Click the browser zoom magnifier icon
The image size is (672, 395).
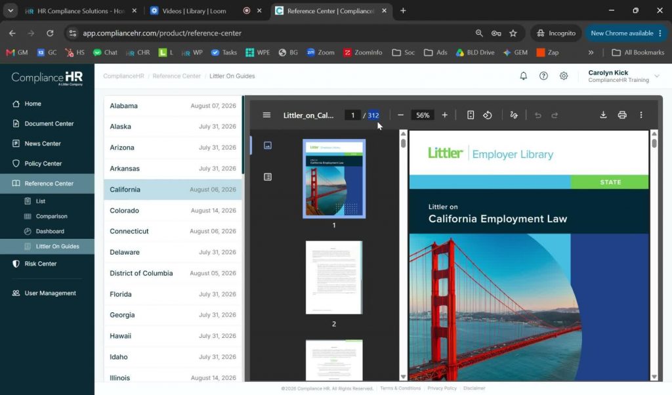(479, 33)
